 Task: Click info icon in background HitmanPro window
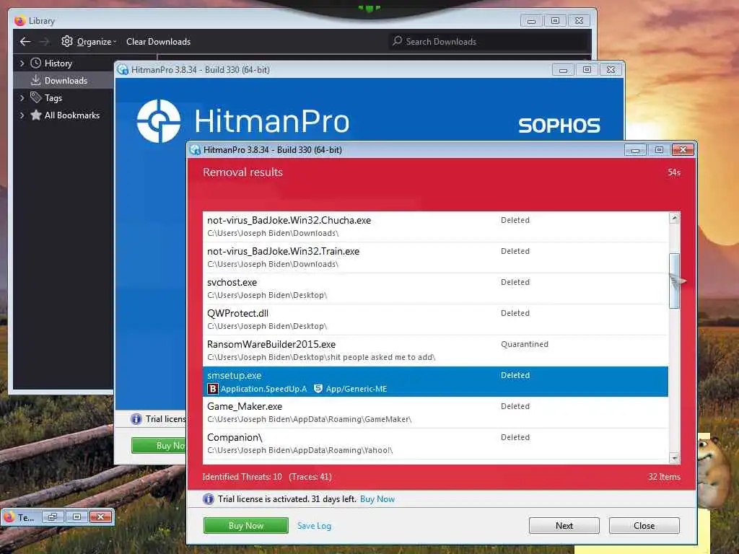(x=136, y=419)
